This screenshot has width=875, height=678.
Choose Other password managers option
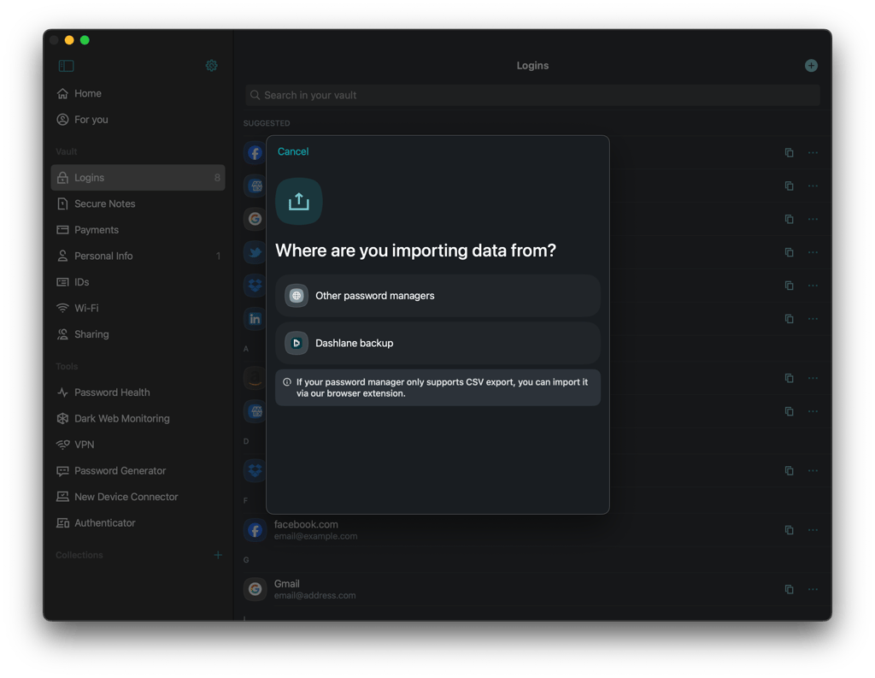pos(437,296)
